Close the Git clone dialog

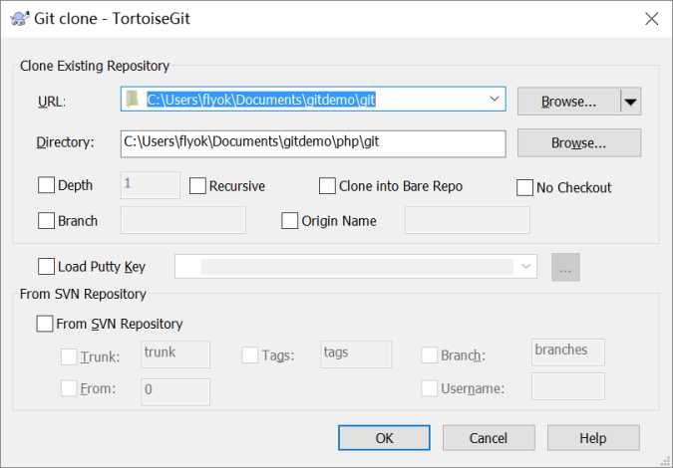click(651, 19)
